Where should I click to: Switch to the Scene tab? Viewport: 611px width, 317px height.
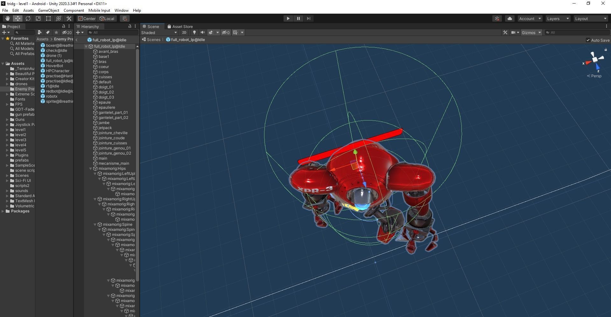[x=151, y=26]
